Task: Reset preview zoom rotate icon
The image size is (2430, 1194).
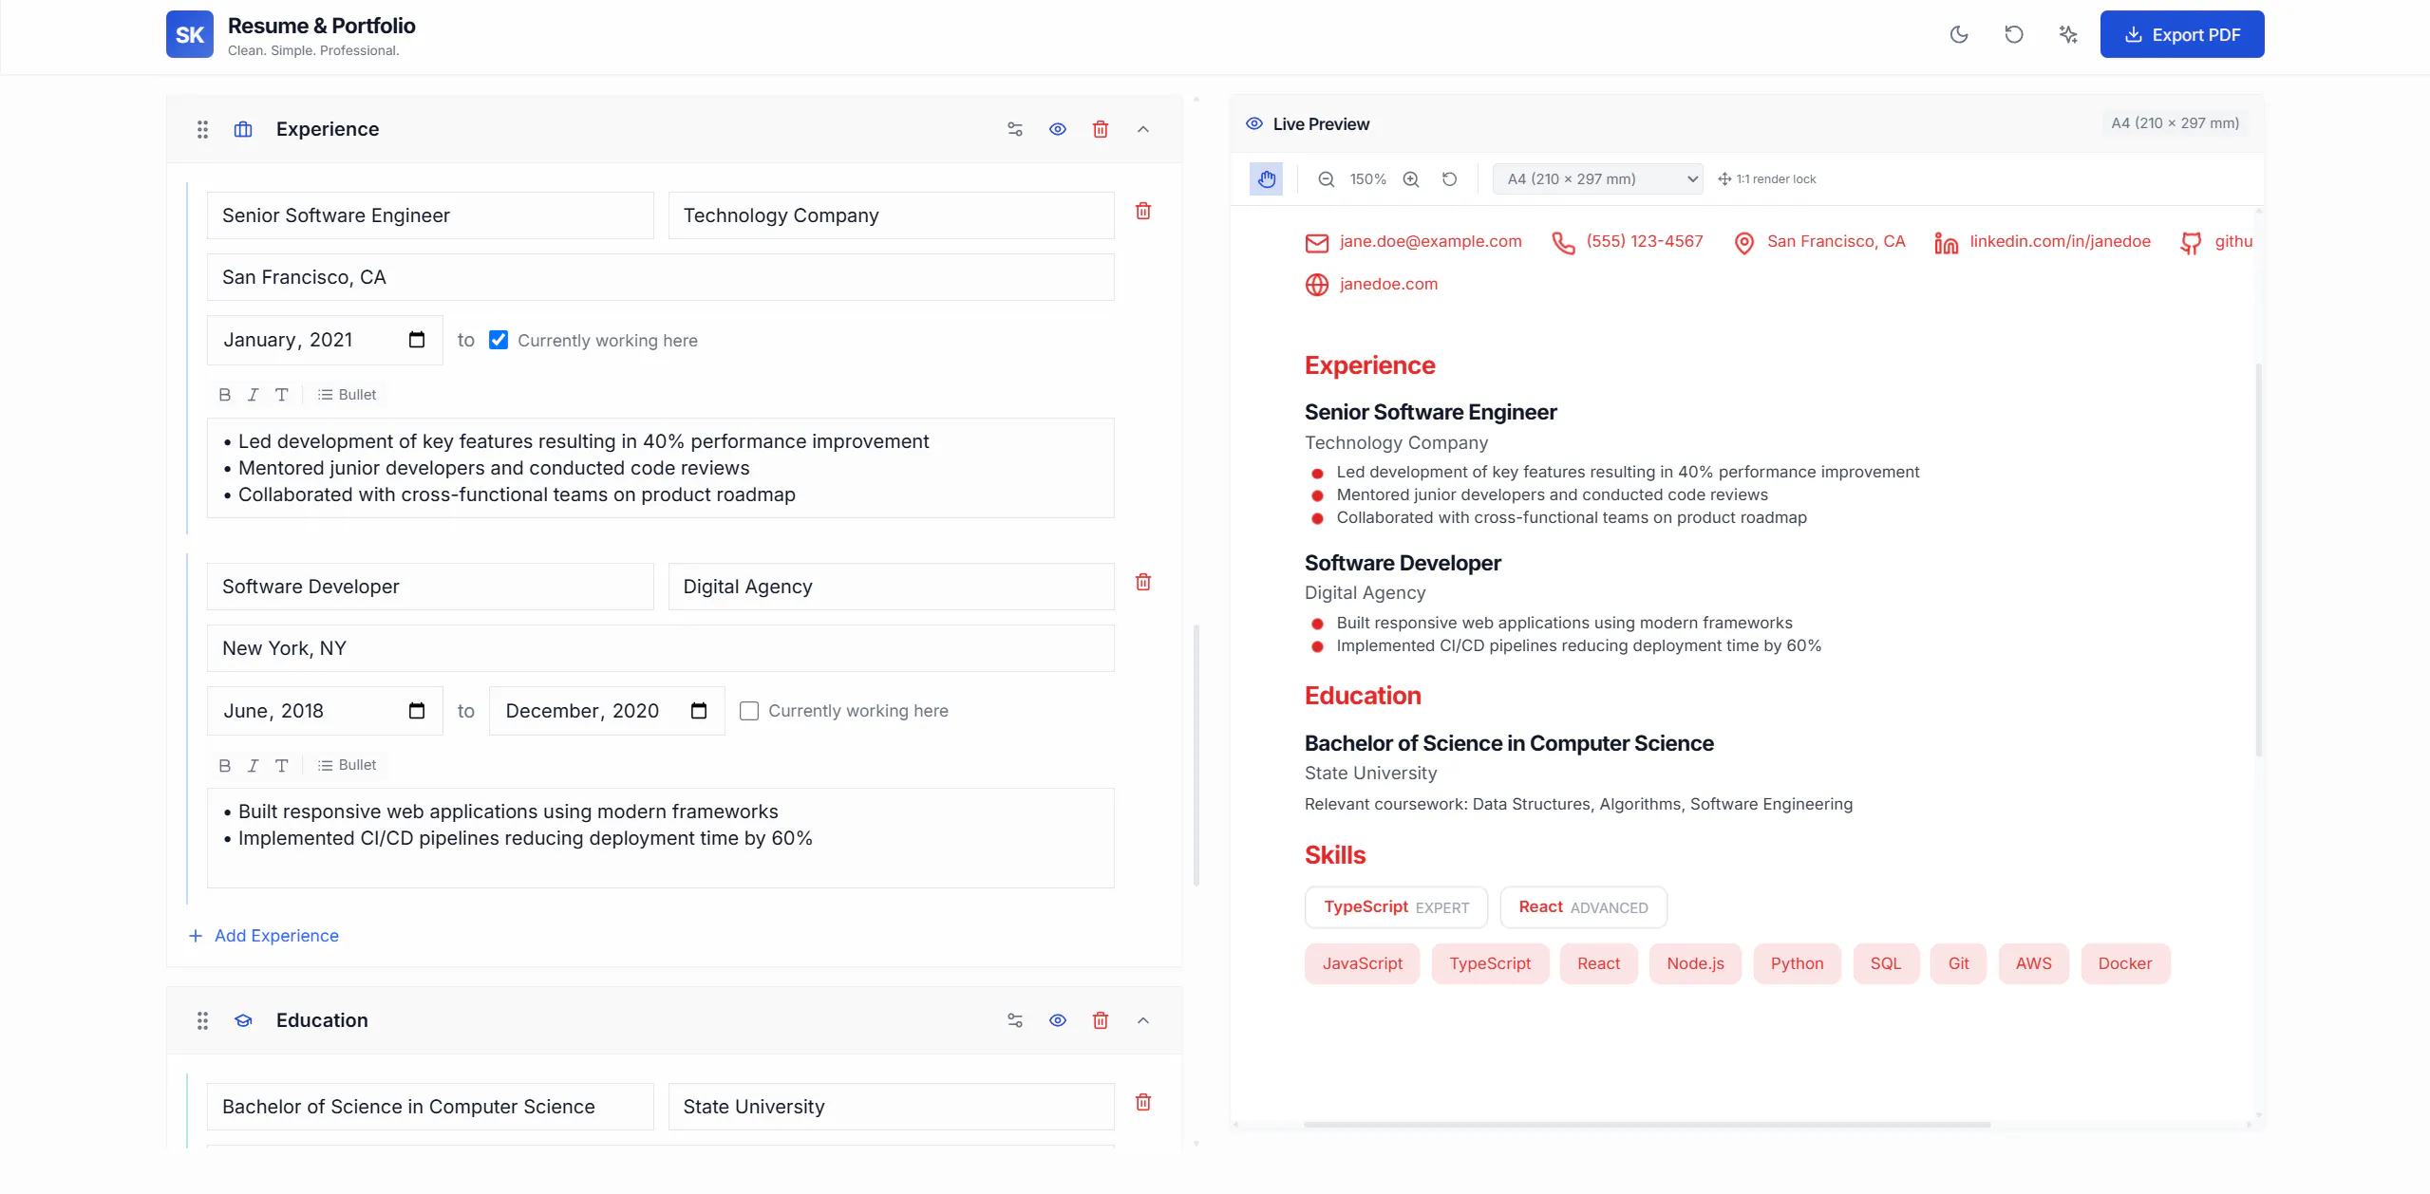Action: pyautogui.click(x=1449, y=179)
